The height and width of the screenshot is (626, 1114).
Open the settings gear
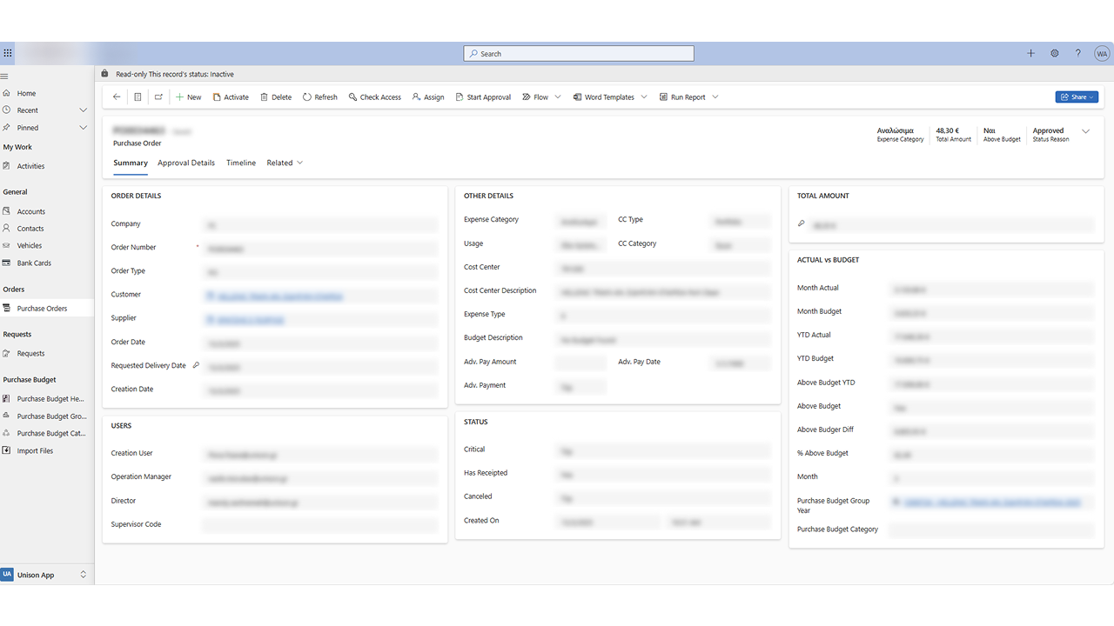1054,53
